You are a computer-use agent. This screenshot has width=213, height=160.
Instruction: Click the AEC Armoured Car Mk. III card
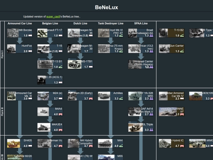[x=20, y=96]
